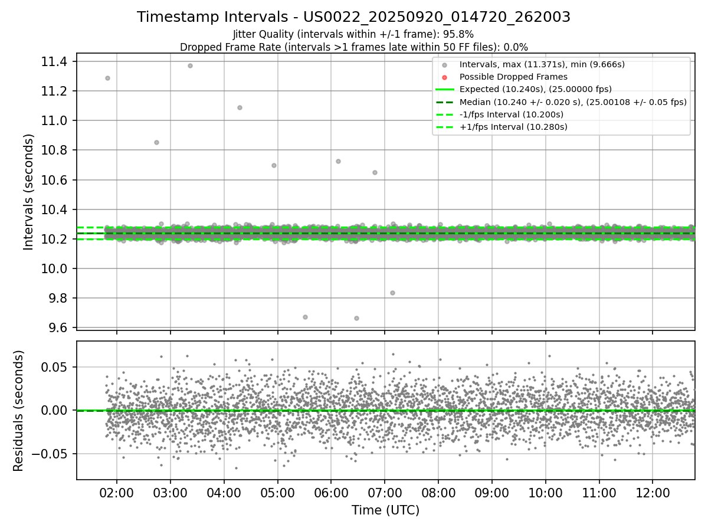This screenshot has height=531, width=708.
Task: Click the solid green Expected legend line
Action: point(445,90)
